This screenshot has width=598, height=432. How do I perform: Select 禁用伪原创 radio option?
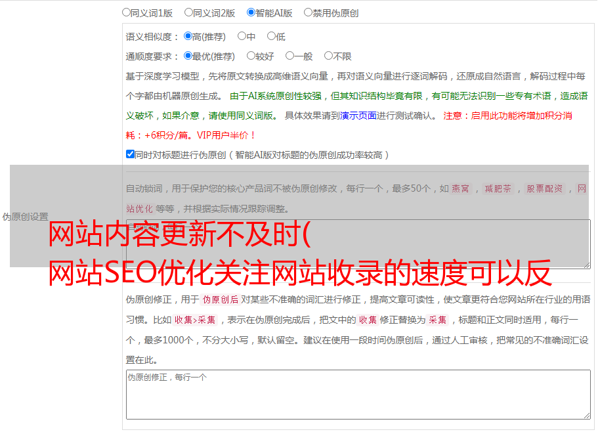pyautogui.click(x=308, y=12)
